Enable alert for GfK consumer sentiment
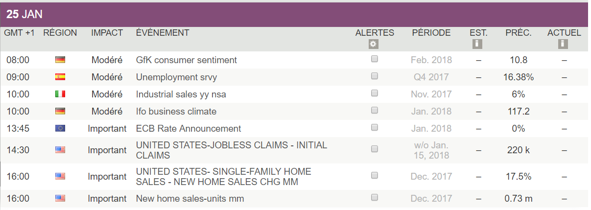Viewport: 591px width, 210px height. click(x=375, y=59)
